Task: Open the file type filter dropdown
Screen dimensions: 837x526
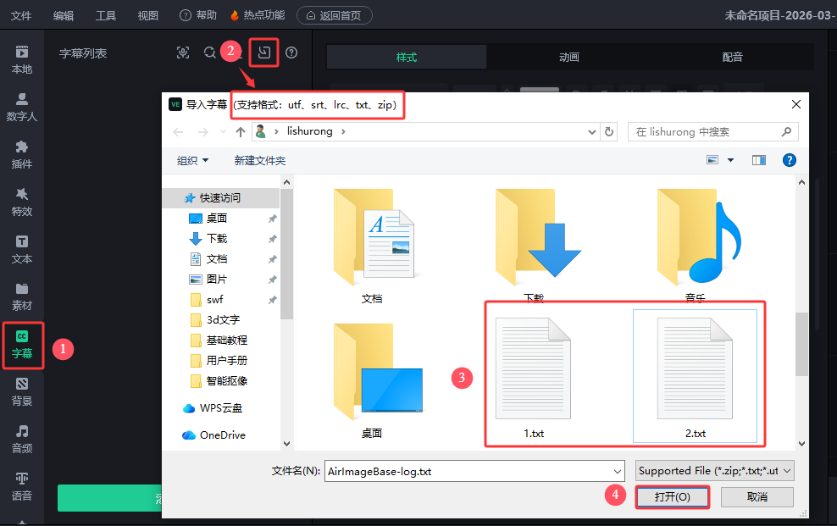Action: 715,471
